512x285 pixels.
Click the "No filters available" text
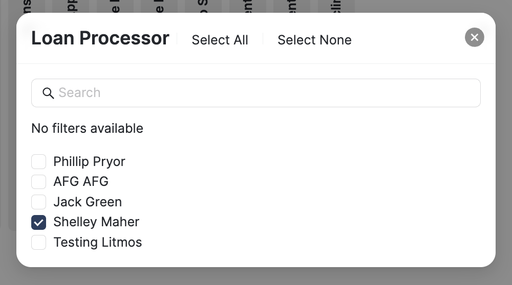pos(87,128)
